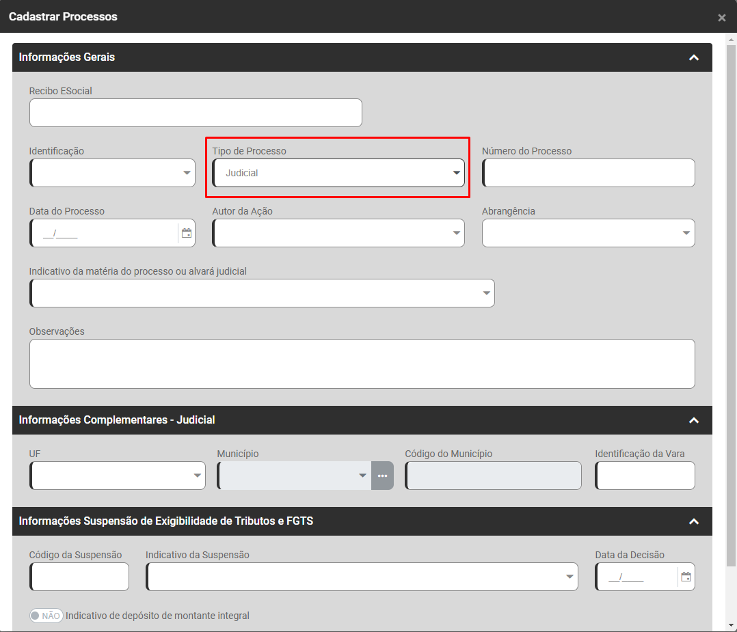The height and width of the screenshot is (632, 737).
Task: Collapse the Informações Gerais section
Action: tap(693, 57)
